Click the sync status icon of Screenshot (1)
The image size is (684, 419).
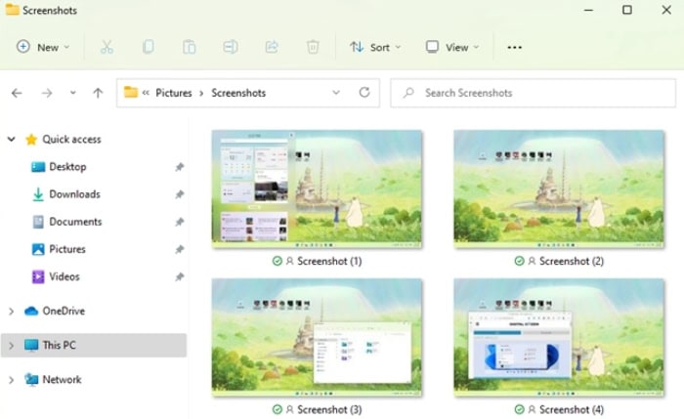tap(277, 261)
